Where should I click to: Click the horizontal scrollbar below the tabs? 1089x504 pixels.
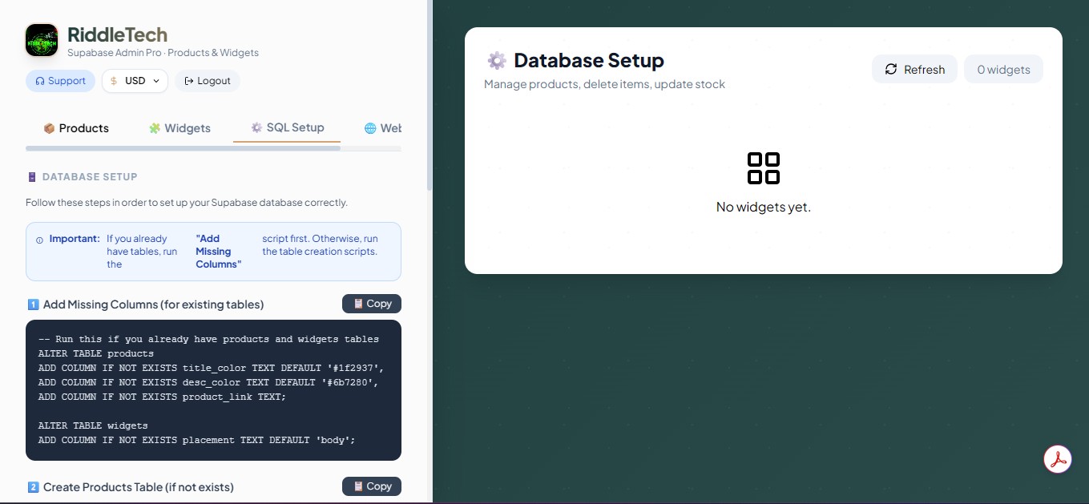click(213, 148)
